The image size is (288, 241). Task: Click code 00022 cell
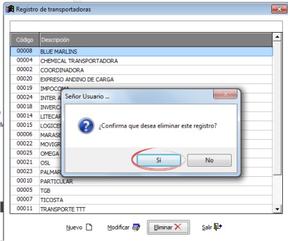coord(25,144)
